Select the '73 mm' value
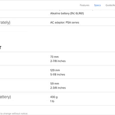 click(x=54, y=57)
